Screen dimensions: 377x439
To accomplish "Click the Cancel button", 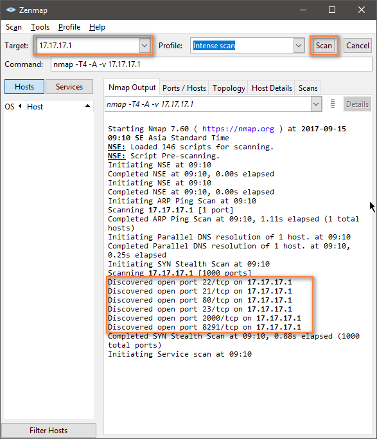I will point(358,45).
